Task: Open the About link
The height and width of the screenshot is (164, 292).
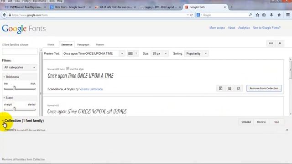Action: (231, 28)
